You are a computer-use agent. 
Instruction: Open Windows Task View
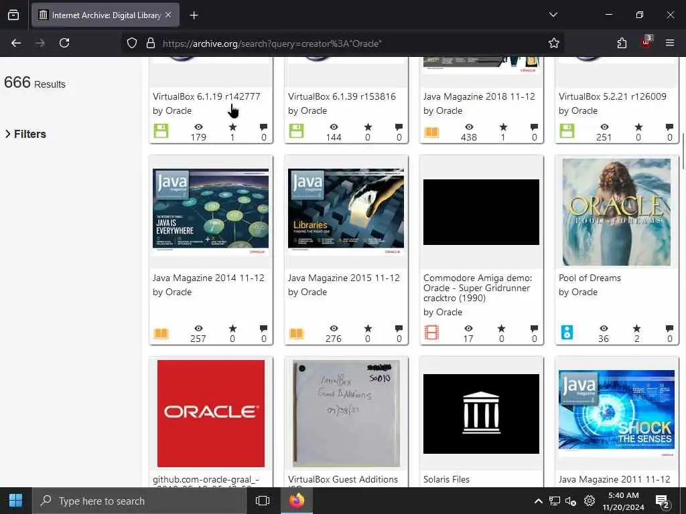263,501
